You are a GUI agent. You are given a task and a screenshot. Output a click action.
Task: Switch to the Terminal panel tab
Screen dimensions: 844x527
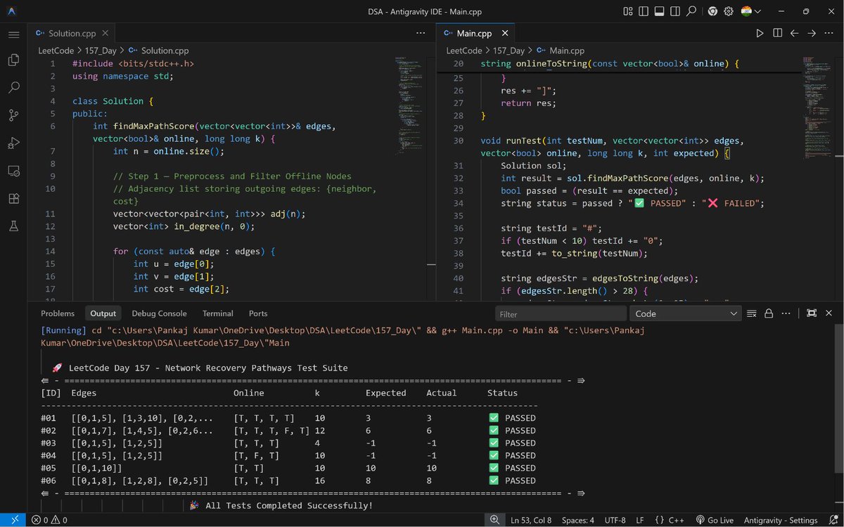pos(217,313)
